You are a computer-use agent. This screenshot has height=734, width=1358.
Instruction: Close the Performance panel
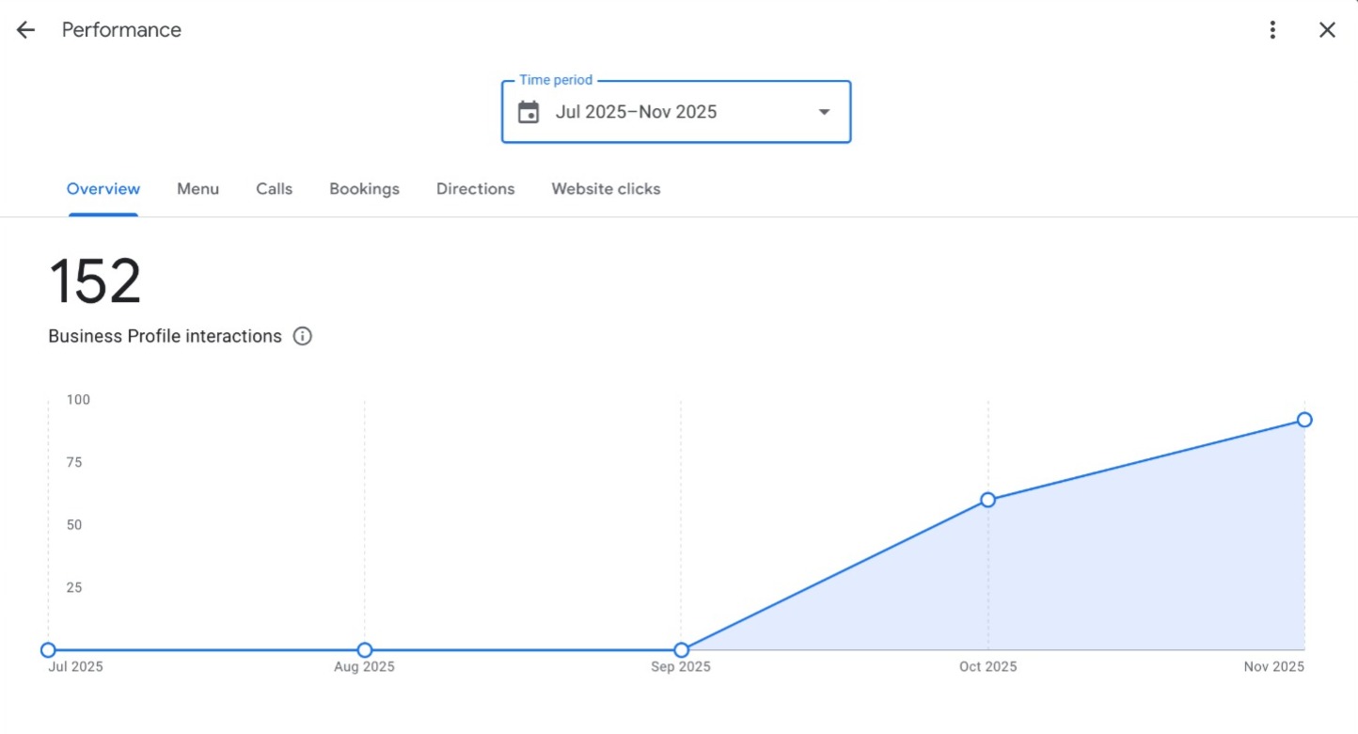pos(1327,30)
